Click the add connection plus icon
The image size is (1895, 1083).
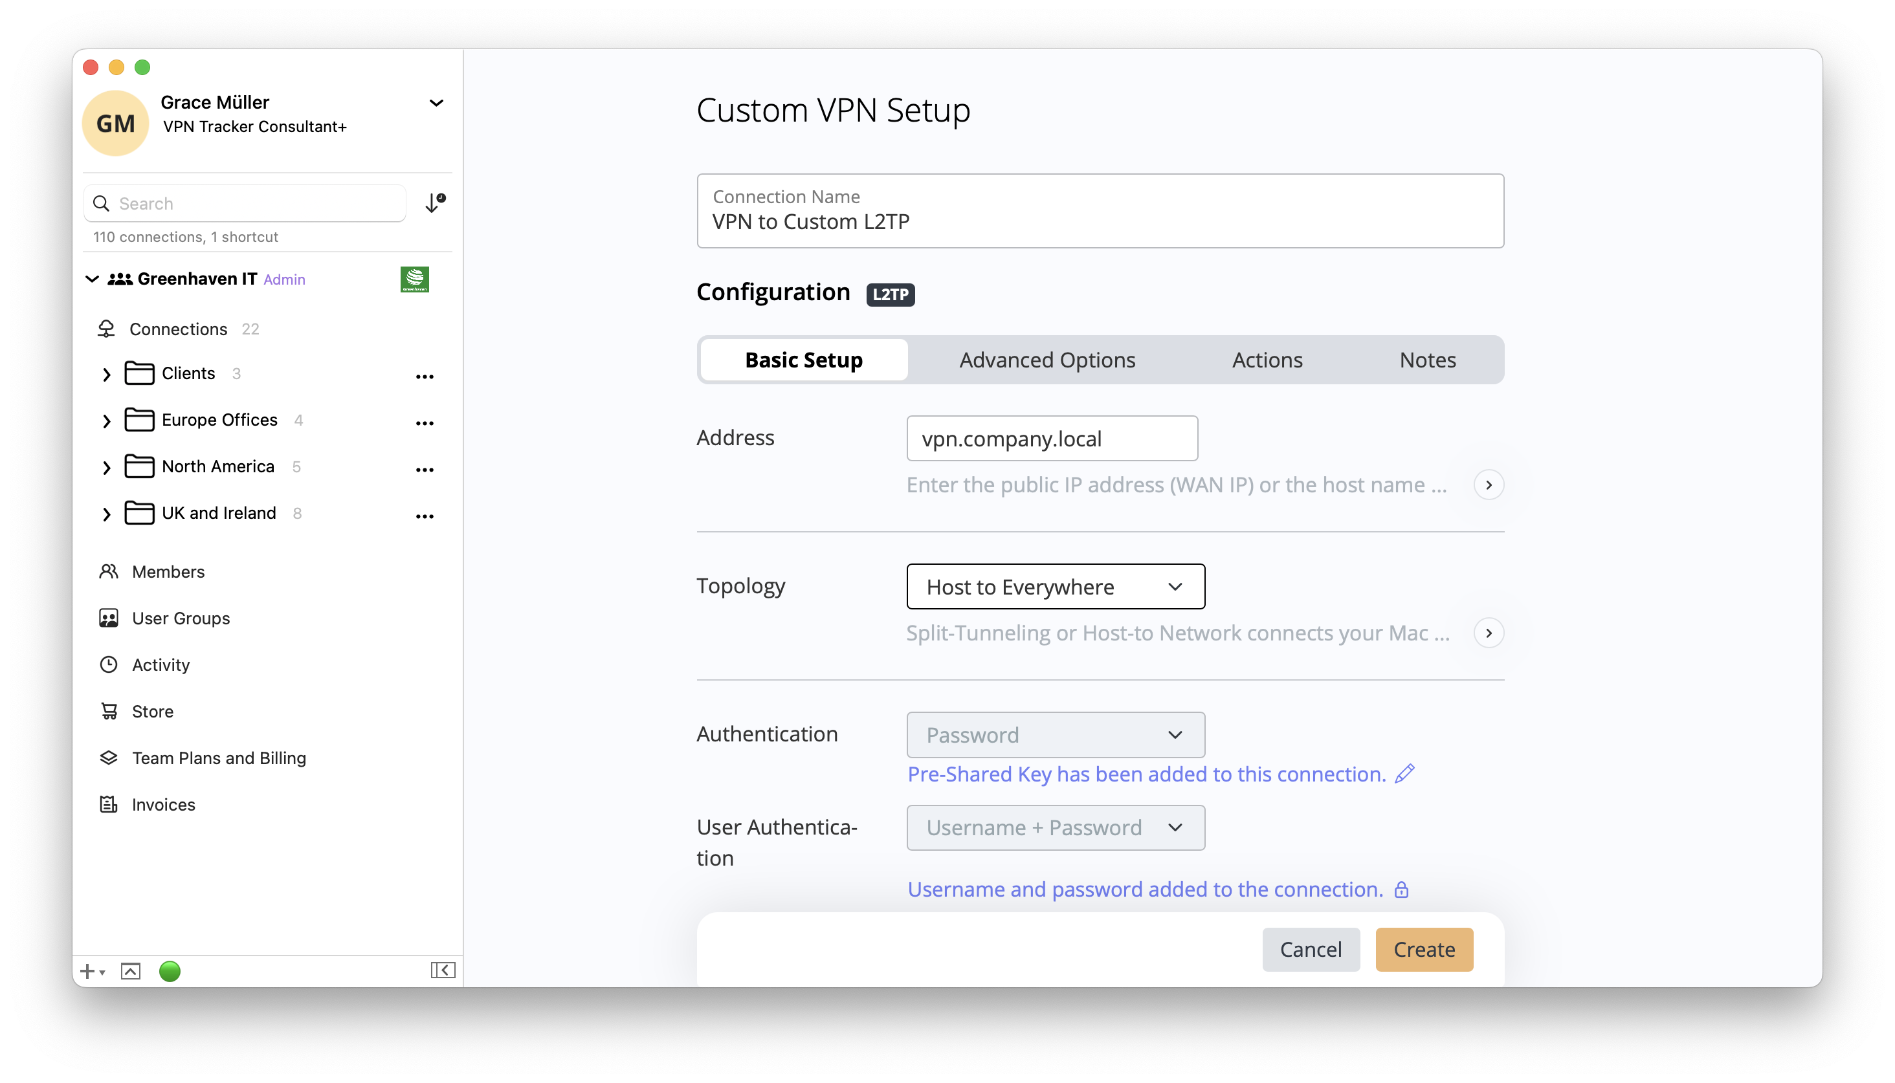(88, 972)
